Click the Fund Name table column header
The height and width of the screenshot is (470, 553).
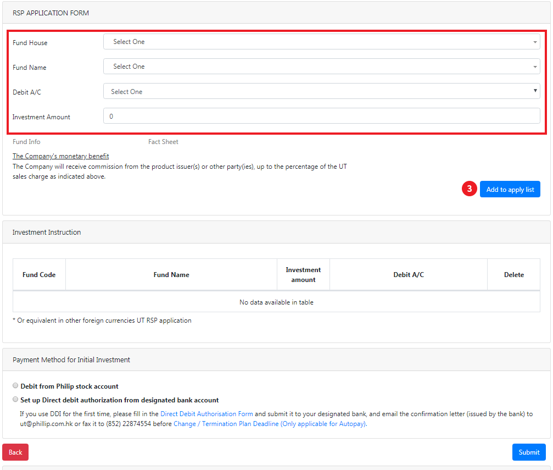(x=171, y=275)
